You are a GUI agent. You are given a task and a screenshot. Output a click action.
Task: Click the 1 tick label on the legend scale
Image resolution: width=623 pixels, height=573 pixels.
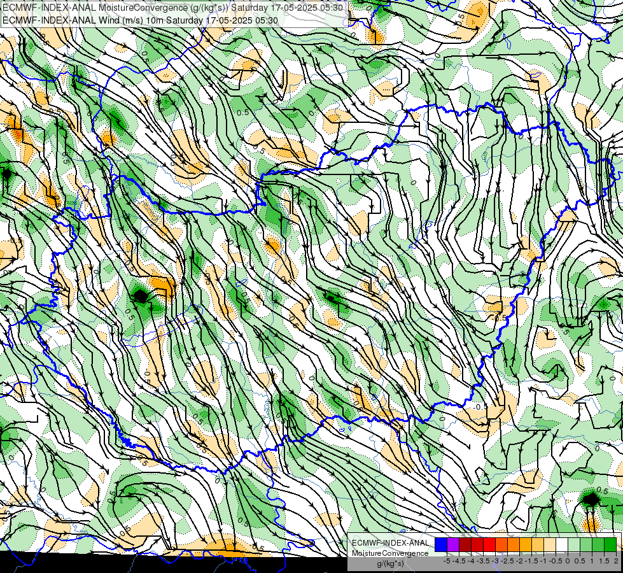click(592, 561)
